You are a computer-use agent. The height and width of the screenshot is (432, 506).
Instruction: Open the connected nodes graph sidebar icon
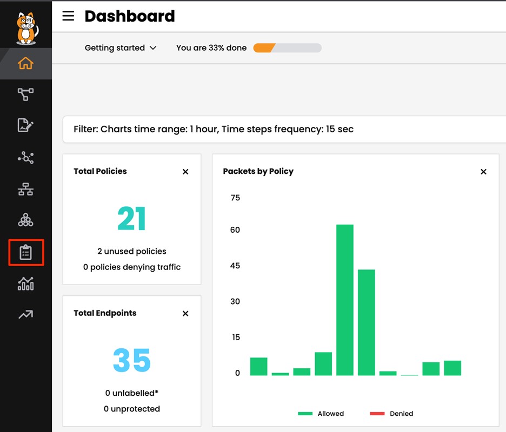pos(25,157)
